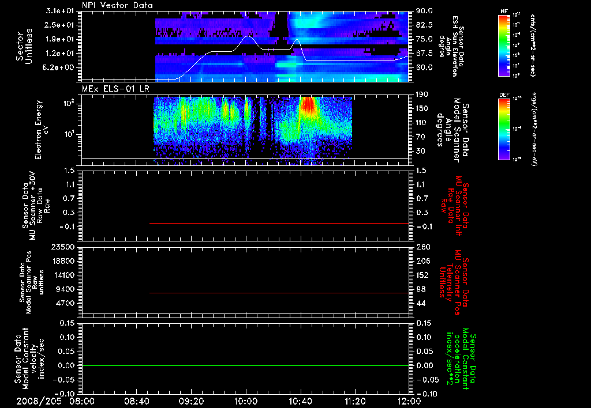Click the 10² electron energy tick label
This screenshot has width=591, height=408.
[68, 103]
